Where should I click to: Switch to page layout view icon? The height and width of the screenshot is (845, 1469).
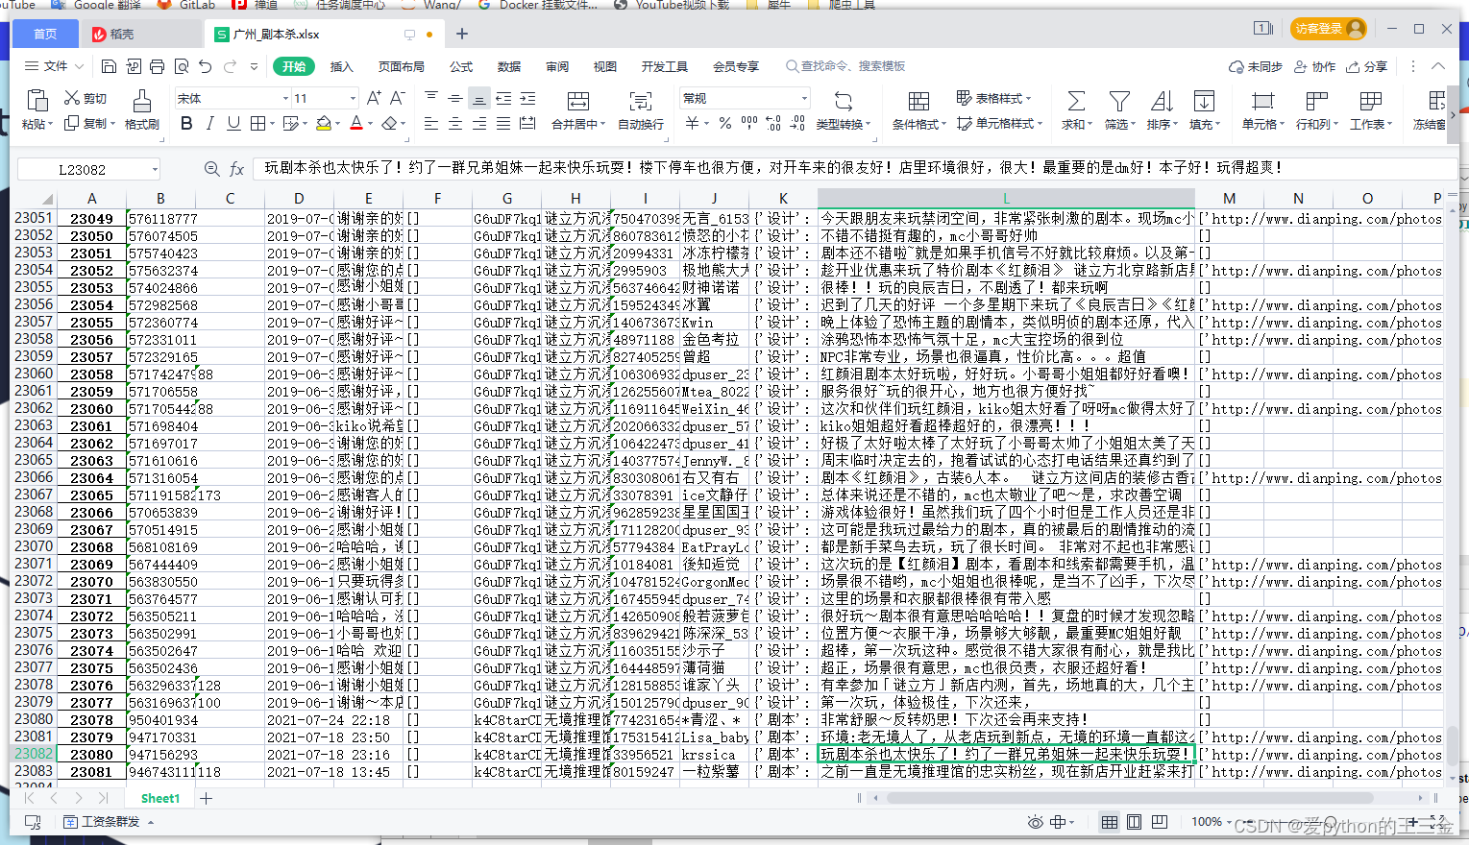[1135, 822]
